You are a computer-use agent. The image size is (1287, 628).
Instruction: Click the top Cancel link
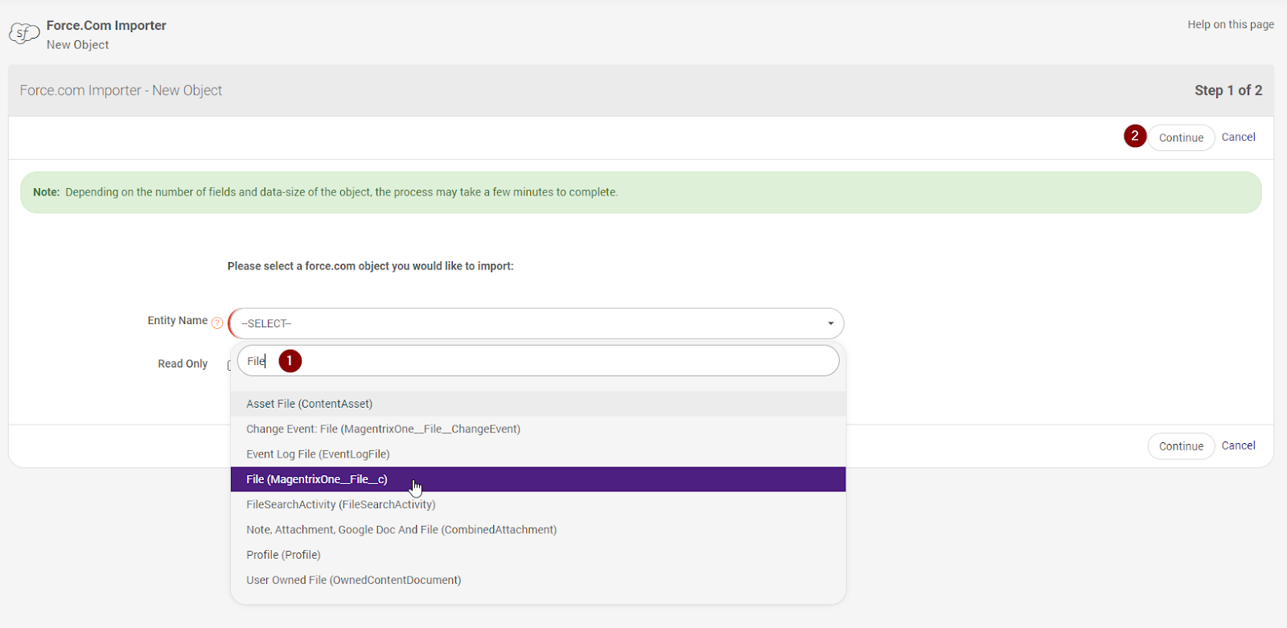click(x=1238, y=137)
